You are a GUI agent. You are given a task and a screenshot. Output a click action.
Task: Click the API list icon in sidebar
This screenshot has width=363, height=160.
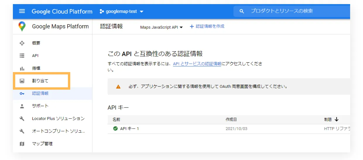point(22,56)
